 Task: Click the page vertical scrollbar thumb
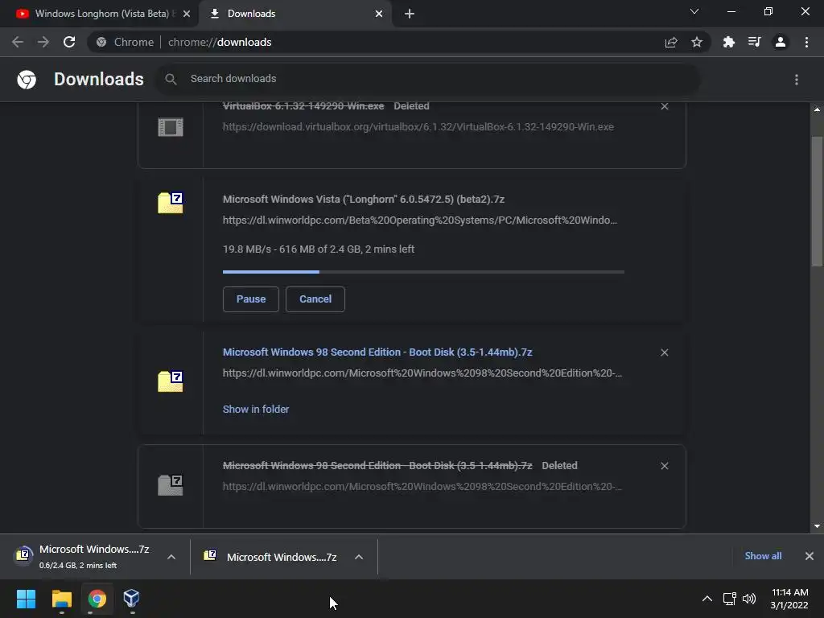[x=817, y=202]
